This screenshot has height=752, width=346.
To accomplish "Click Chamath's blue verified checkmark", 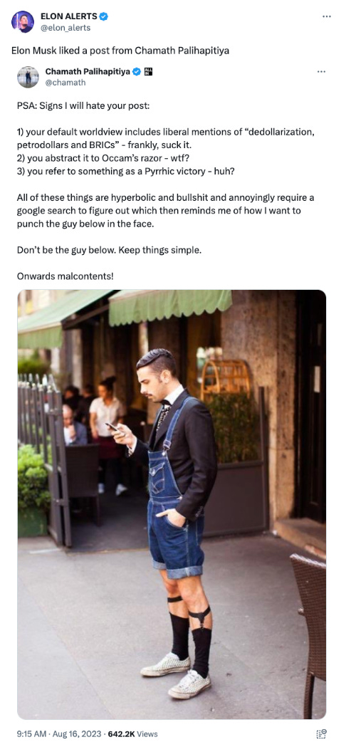I will (137, 72).
